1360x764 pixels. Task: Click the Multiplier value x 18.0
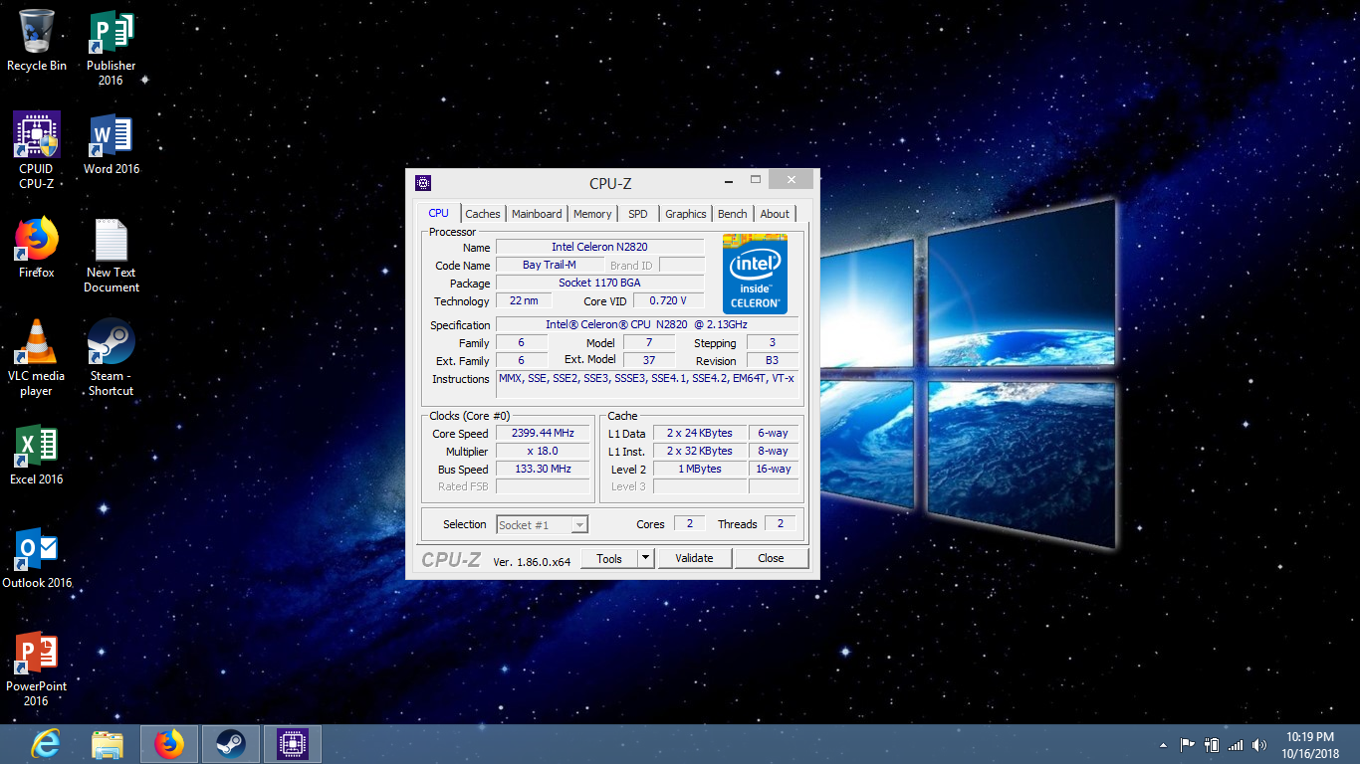click(x=543, y=451)
